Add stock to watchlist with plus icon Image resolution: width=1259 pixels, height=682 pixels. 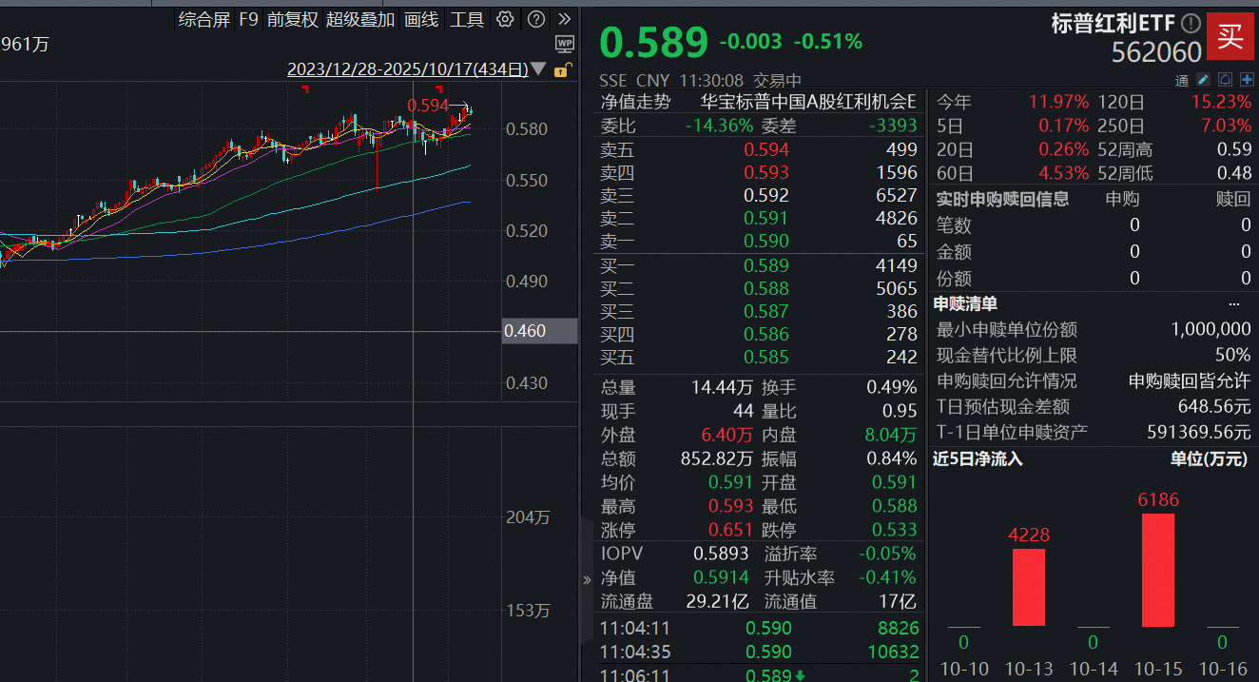(x=1247, y=79)
